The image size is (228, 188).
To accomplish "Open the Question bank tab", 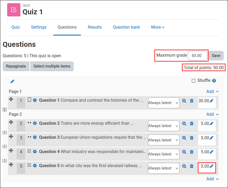I will click(126, 27).
